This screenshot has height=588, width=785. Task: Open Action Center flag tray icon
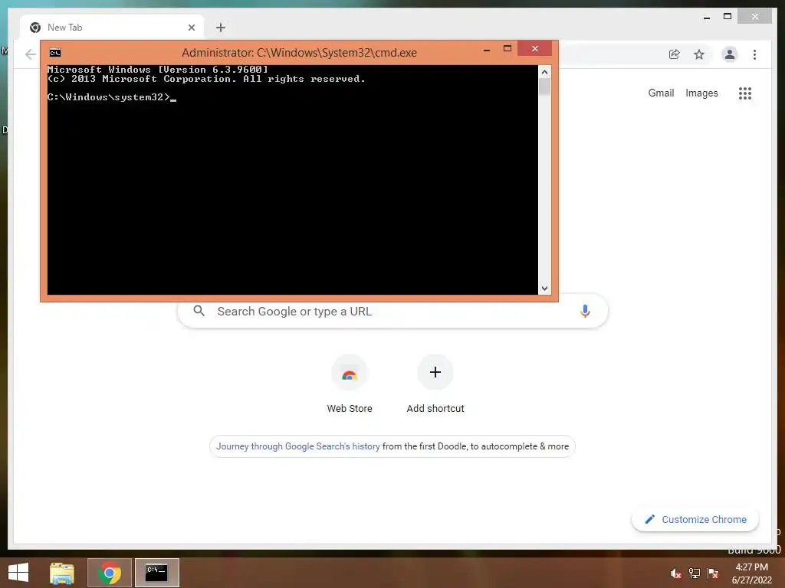[713, 573]
